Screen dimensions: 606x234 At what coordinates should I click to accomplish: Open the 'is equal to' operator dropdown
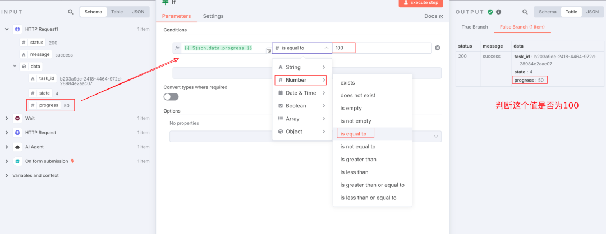coord(302,48)
